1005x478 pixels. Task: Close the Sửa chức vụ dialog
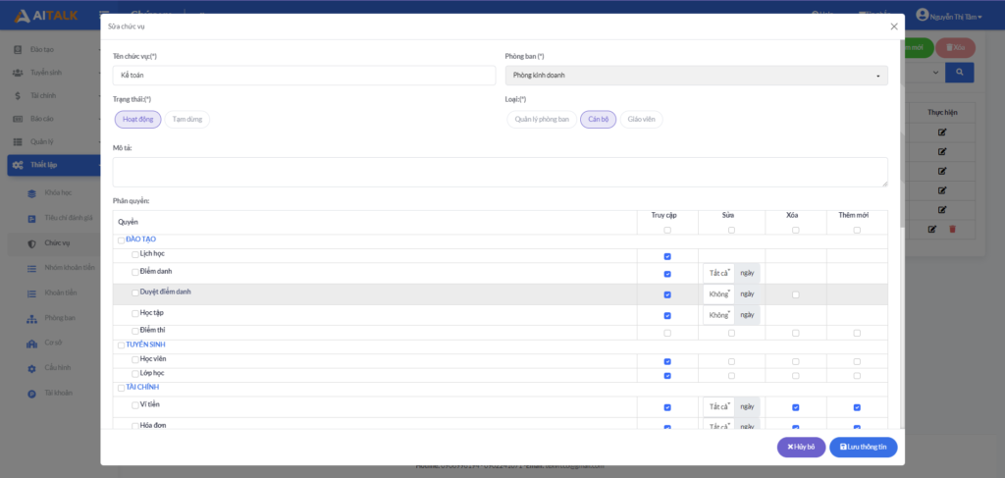click(893, 27)
